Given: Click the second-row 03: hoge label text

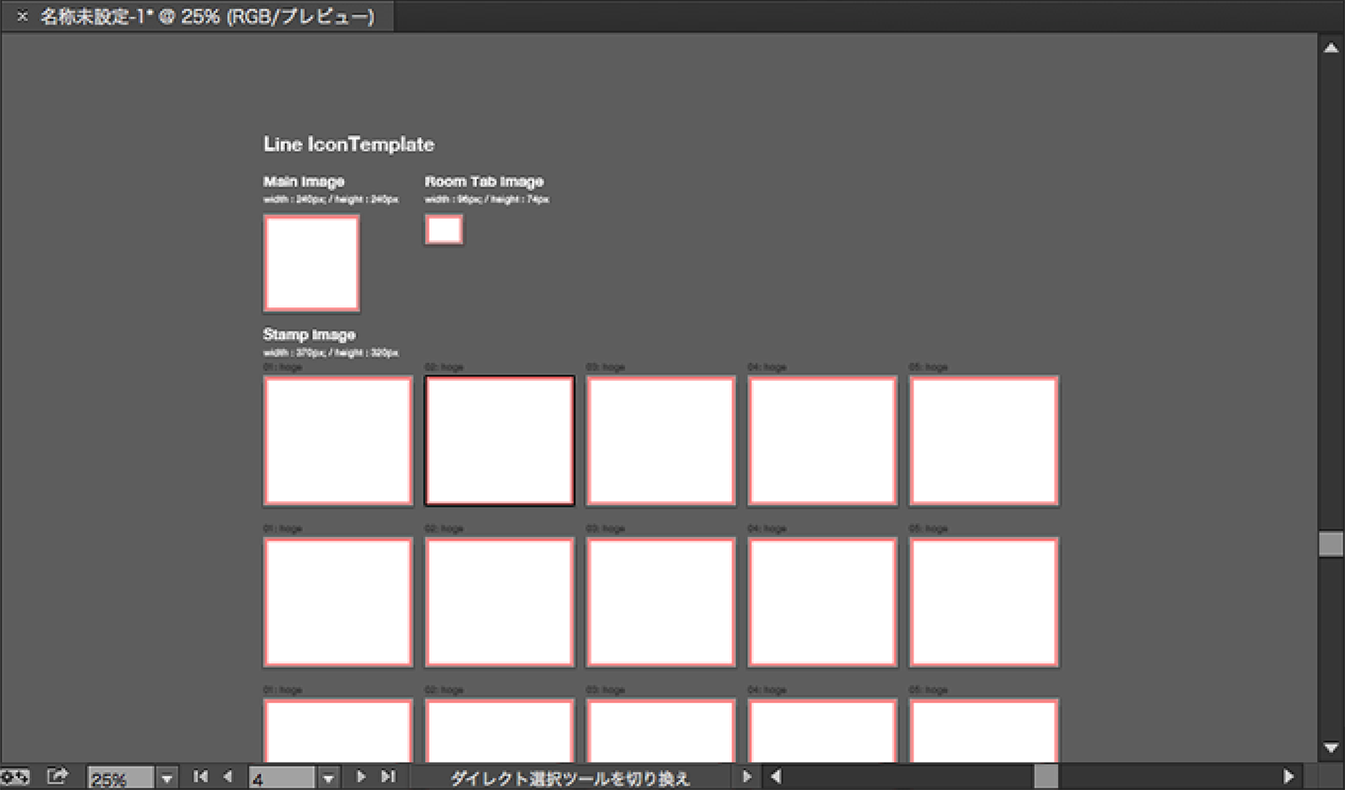Looking at the screenshot, I should (x=605, y=529).
